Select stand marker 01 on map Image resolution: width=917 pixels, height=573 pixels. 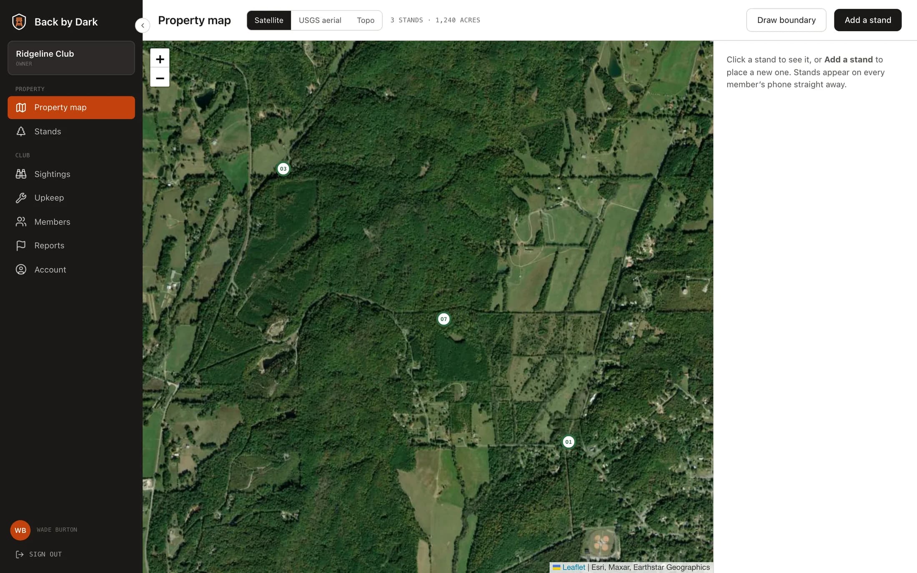coord(569,442)
